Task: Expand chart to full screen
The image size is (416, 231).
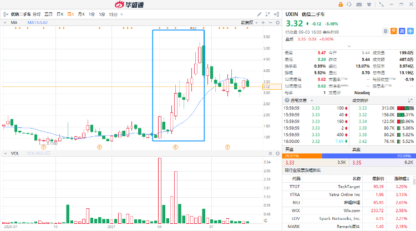Action: (268, 14)
